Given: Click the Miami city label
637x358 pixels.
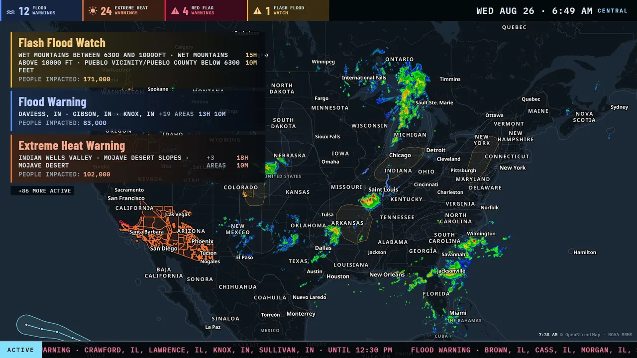Looking at the screenshot, I should [458, 313].
